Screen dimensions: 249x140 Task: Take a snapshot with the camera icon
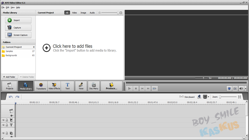tap(235, 89)
